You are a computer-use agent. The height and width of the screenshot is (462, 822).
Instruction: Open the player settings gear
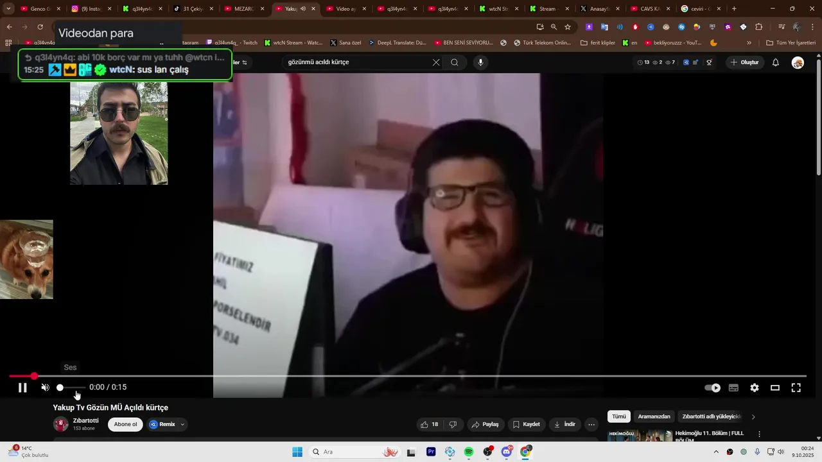pos(755,388)
